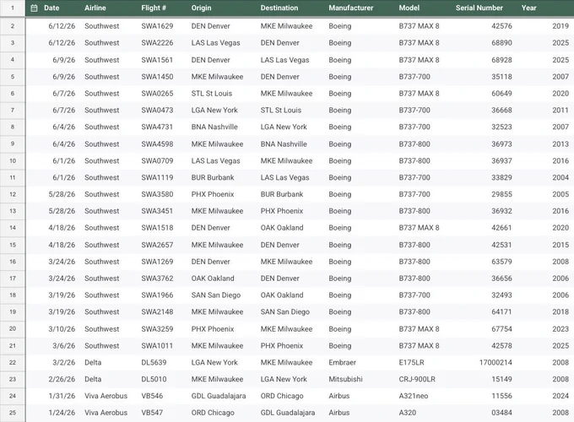Image resolution: width=574 pixels, height=422 pixels.
Task: Click the BNA Nashville origin cell
Action: tap(214, 127)
